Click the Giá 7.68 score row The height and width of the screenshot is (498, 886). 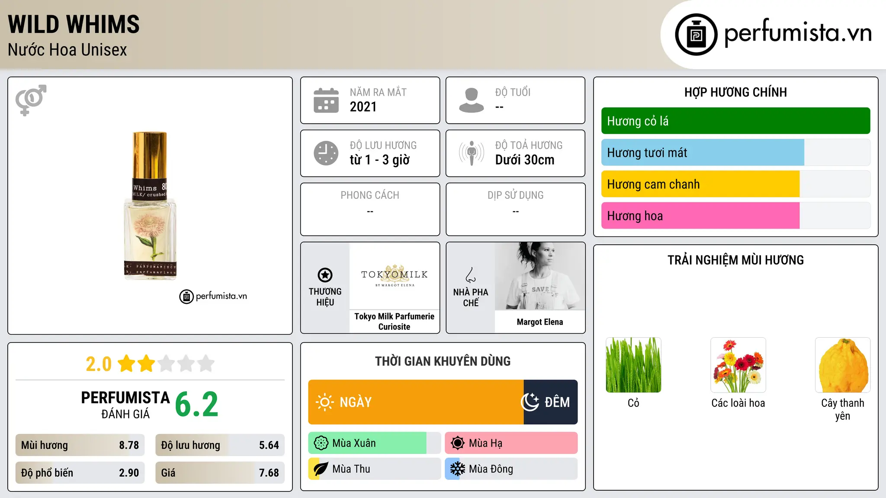pyautogui.click(x=220, y=473)
